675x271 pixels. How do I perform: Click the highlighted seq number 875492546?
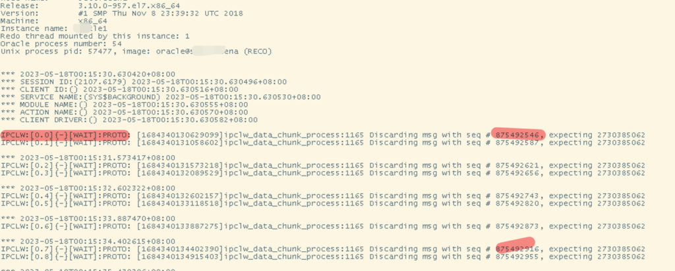pyautogui.click(x=518, y=134)
